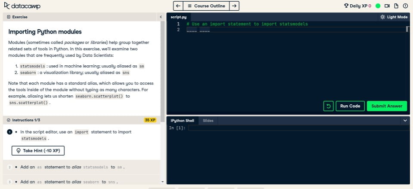Switch to the IPython Shell tab
The image size is (413, 189).
(x=182, y=121)
